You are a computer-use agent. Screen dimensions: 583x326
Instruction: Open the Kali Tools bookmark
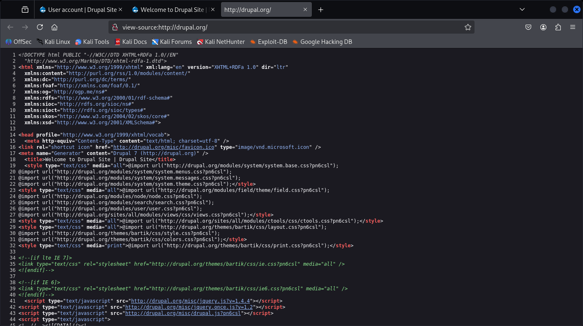tap(92, 41)
